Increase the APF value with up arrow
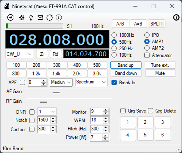 point(44,81)
